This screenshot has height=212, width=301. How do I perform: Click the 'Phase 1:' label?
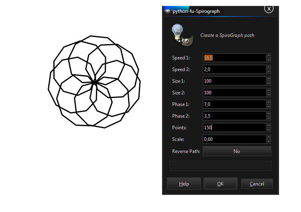click(x=181, y=104)
